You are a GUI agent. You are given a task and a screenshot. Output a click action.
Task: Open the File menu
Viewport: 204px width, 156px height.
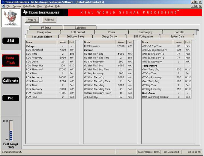click(x=8, y=6)
